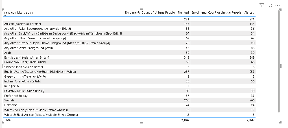Sort by Enrolments Count of Unique People - Finished header
This screenshot has width=288, height=128.
click(x=157, y=12)
